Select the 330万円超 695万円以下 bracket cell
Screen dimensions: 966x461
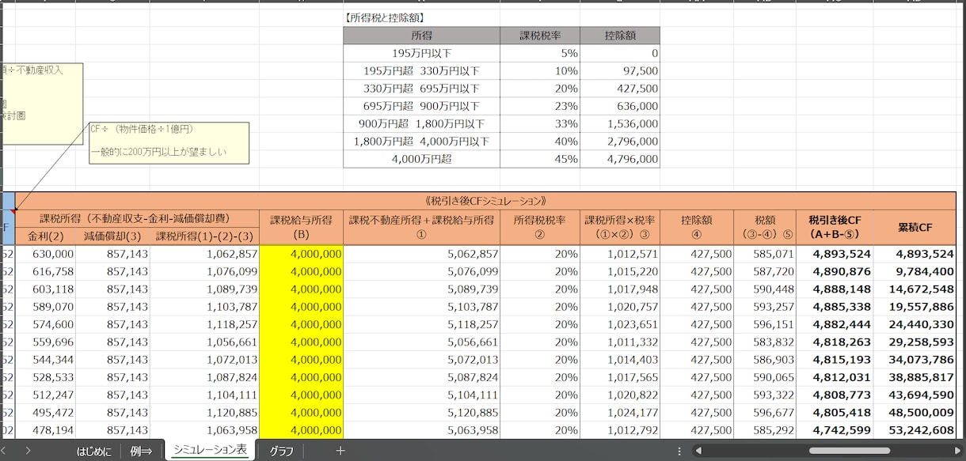point(422,89)
